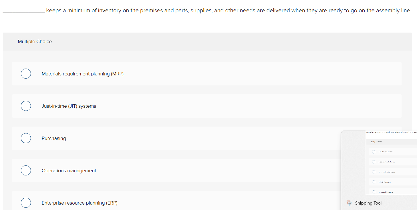This screenshot has height=210, width=417.
Task: Click the Snipping Tool text label
Action: (368, 203)
